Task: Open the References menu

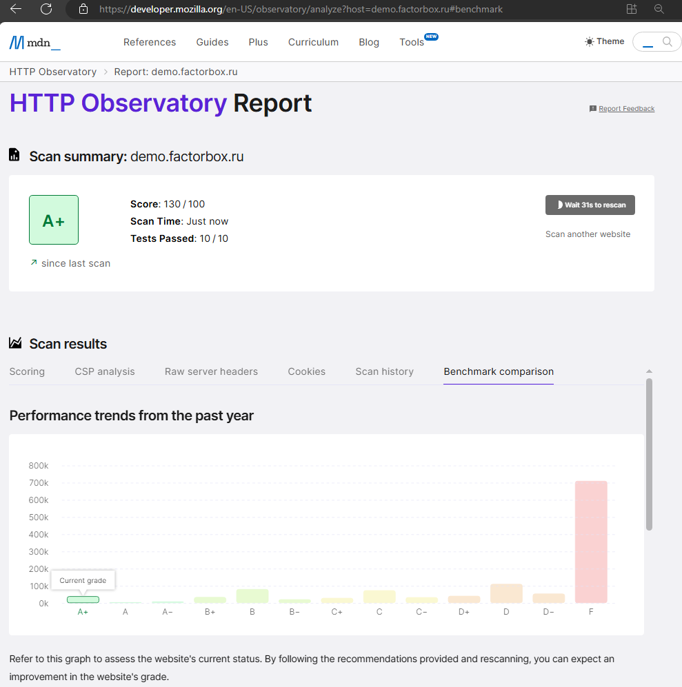Action: pos(150,42)
